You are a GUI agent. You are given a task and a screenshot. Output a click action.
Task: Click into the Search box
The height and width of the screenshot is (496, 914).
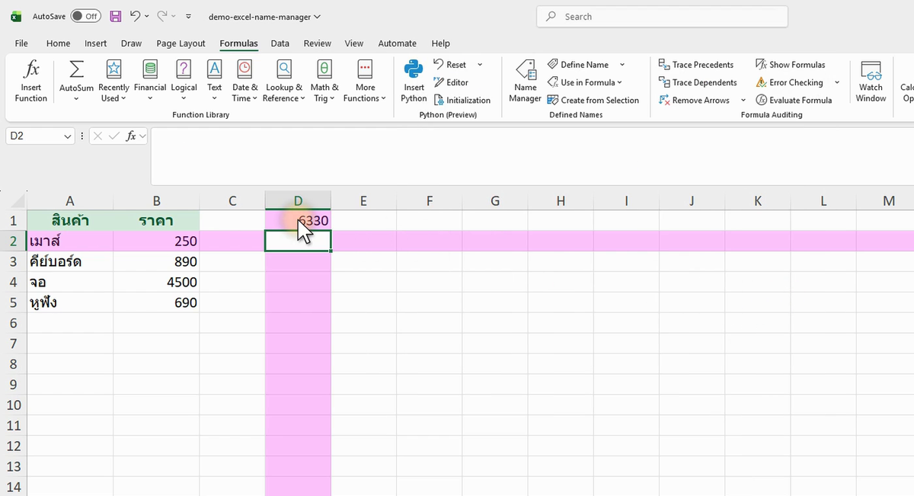tap(662, 16)
